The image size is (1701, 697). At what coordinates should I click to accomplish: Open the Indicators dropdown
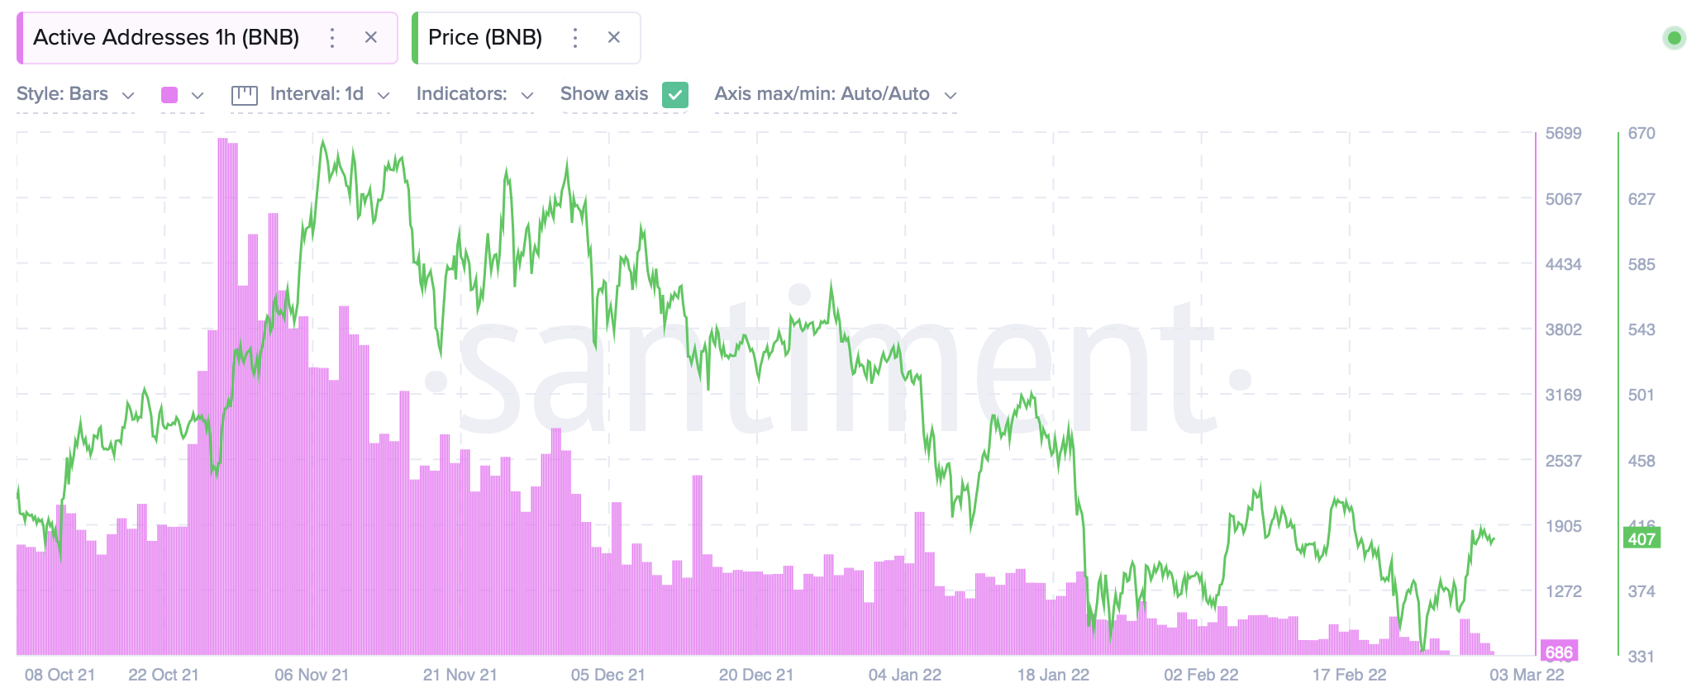pos(474,94)
